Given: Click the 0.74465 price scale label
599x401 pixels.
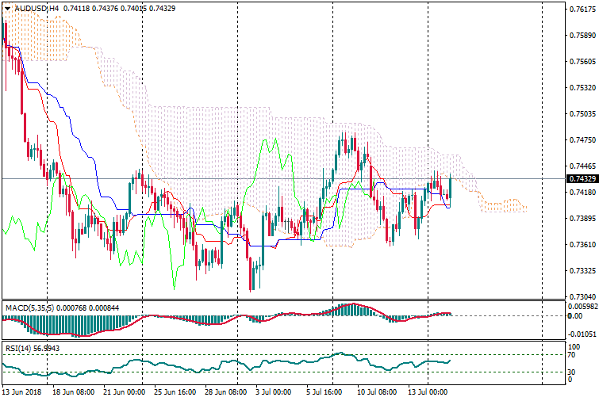Looking at the screenshot, I should [x=582, y=166].
